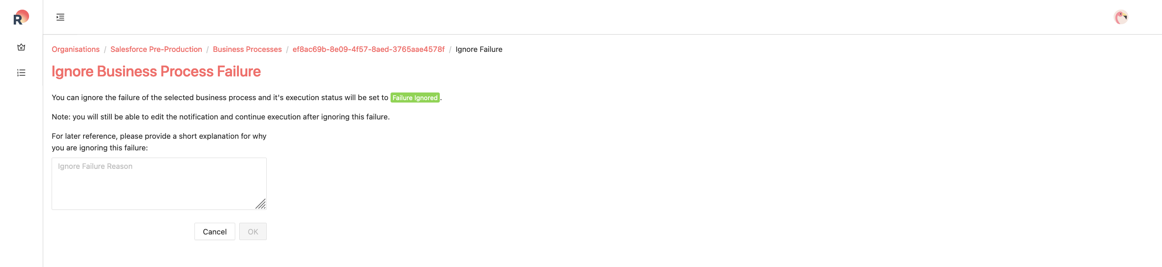The image size is (1162, 267).
Task: Open the crown icon in the sidebar
Action: click(21, 47)
